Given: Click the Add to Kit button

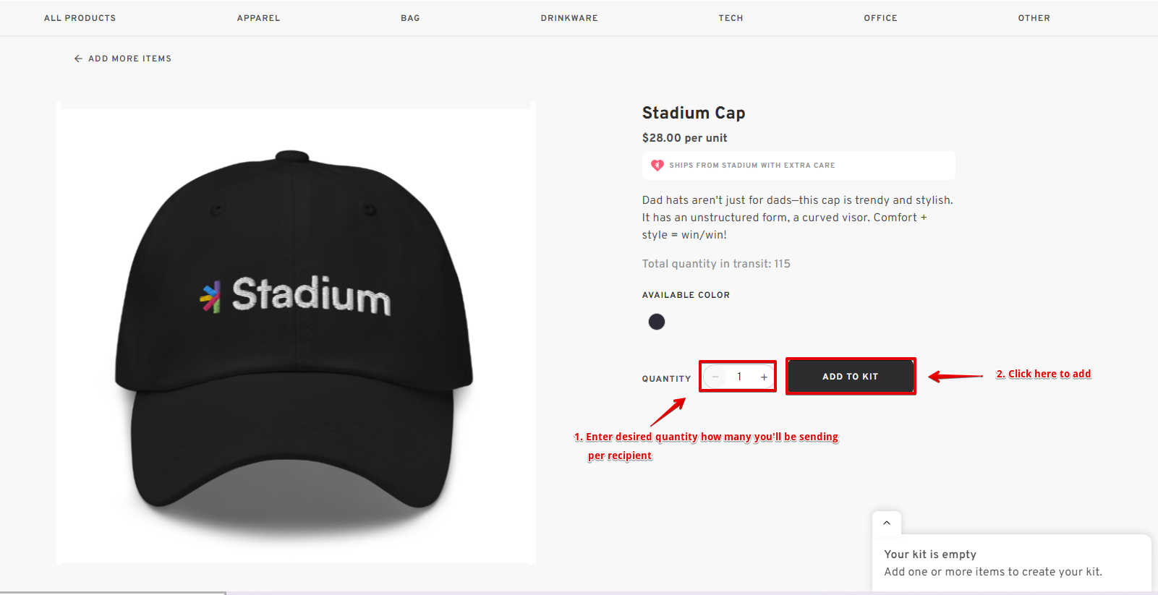Looking at the screenshot, I should (x=850, y=377).
